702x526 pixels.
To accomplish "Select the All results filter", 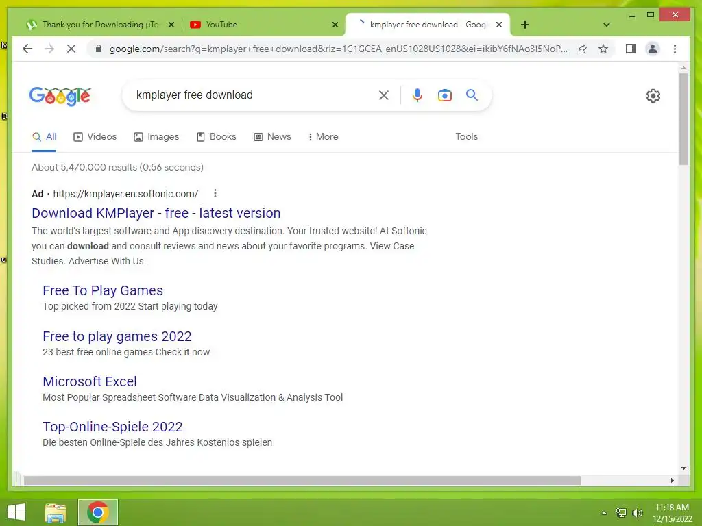I will click(x=44, y=137).
